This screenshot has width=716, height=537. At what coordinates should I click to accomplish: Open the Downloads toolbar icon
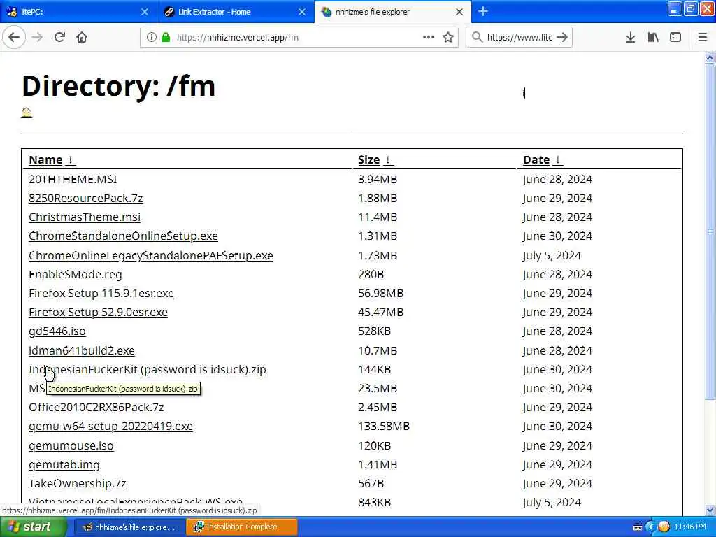pyautogui.click(x=631, y=38)
